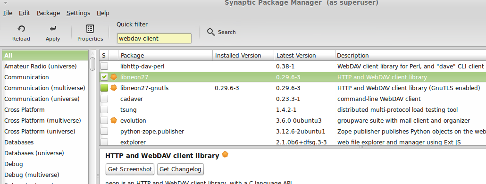Click latest version 3.6.0-0ubuntu3 cell

tap(299, 120)
